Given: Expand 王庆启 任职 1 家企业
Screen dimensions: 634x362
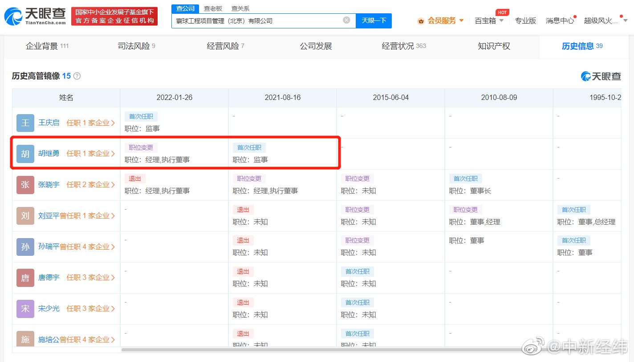Looking at the screenshot, I should tap(91, 123).
